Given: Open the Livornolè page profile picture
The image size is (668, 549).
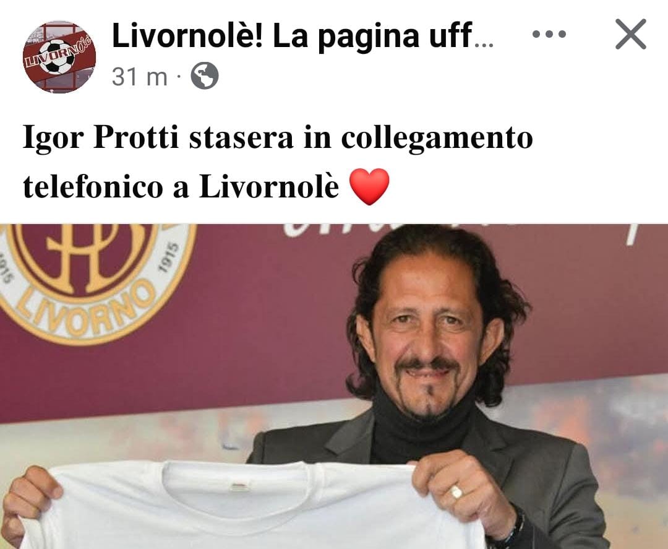Looking at the screenshot, I should pyautogui.click(x=59, y=57).
